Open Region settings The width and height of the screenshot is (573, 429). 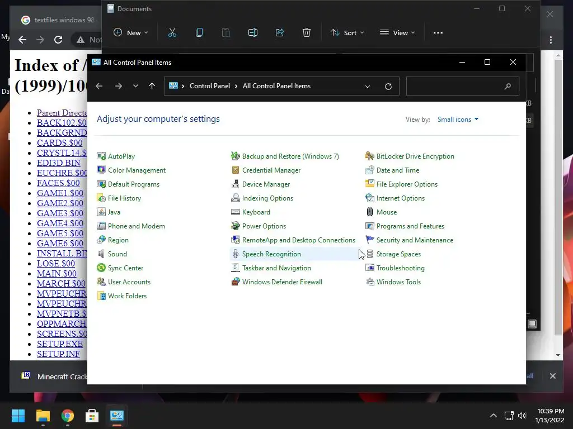(112, 240)
